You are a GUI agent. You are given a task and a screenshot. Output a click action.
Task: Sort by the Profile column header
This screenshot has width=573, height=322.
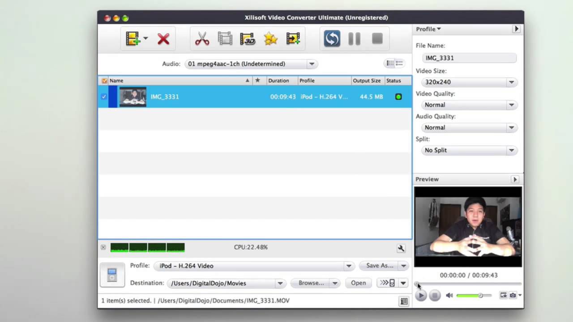click(325, 80)
